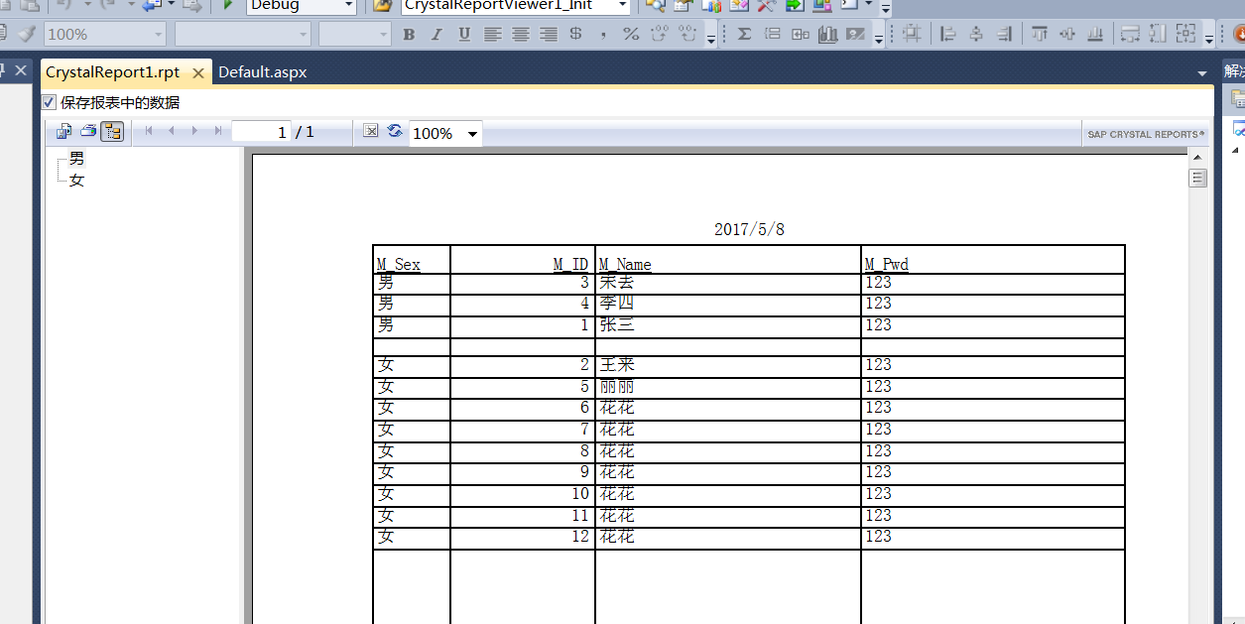Image resolution: width=1245 pixels, height=624 pixels.
Task: Apply percent format
Action: click(631, 35)
